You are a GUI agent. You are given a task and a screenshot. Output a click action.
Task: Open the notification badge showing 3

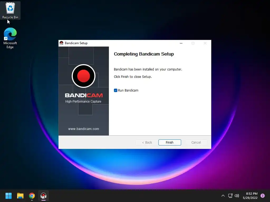(263, 196)
